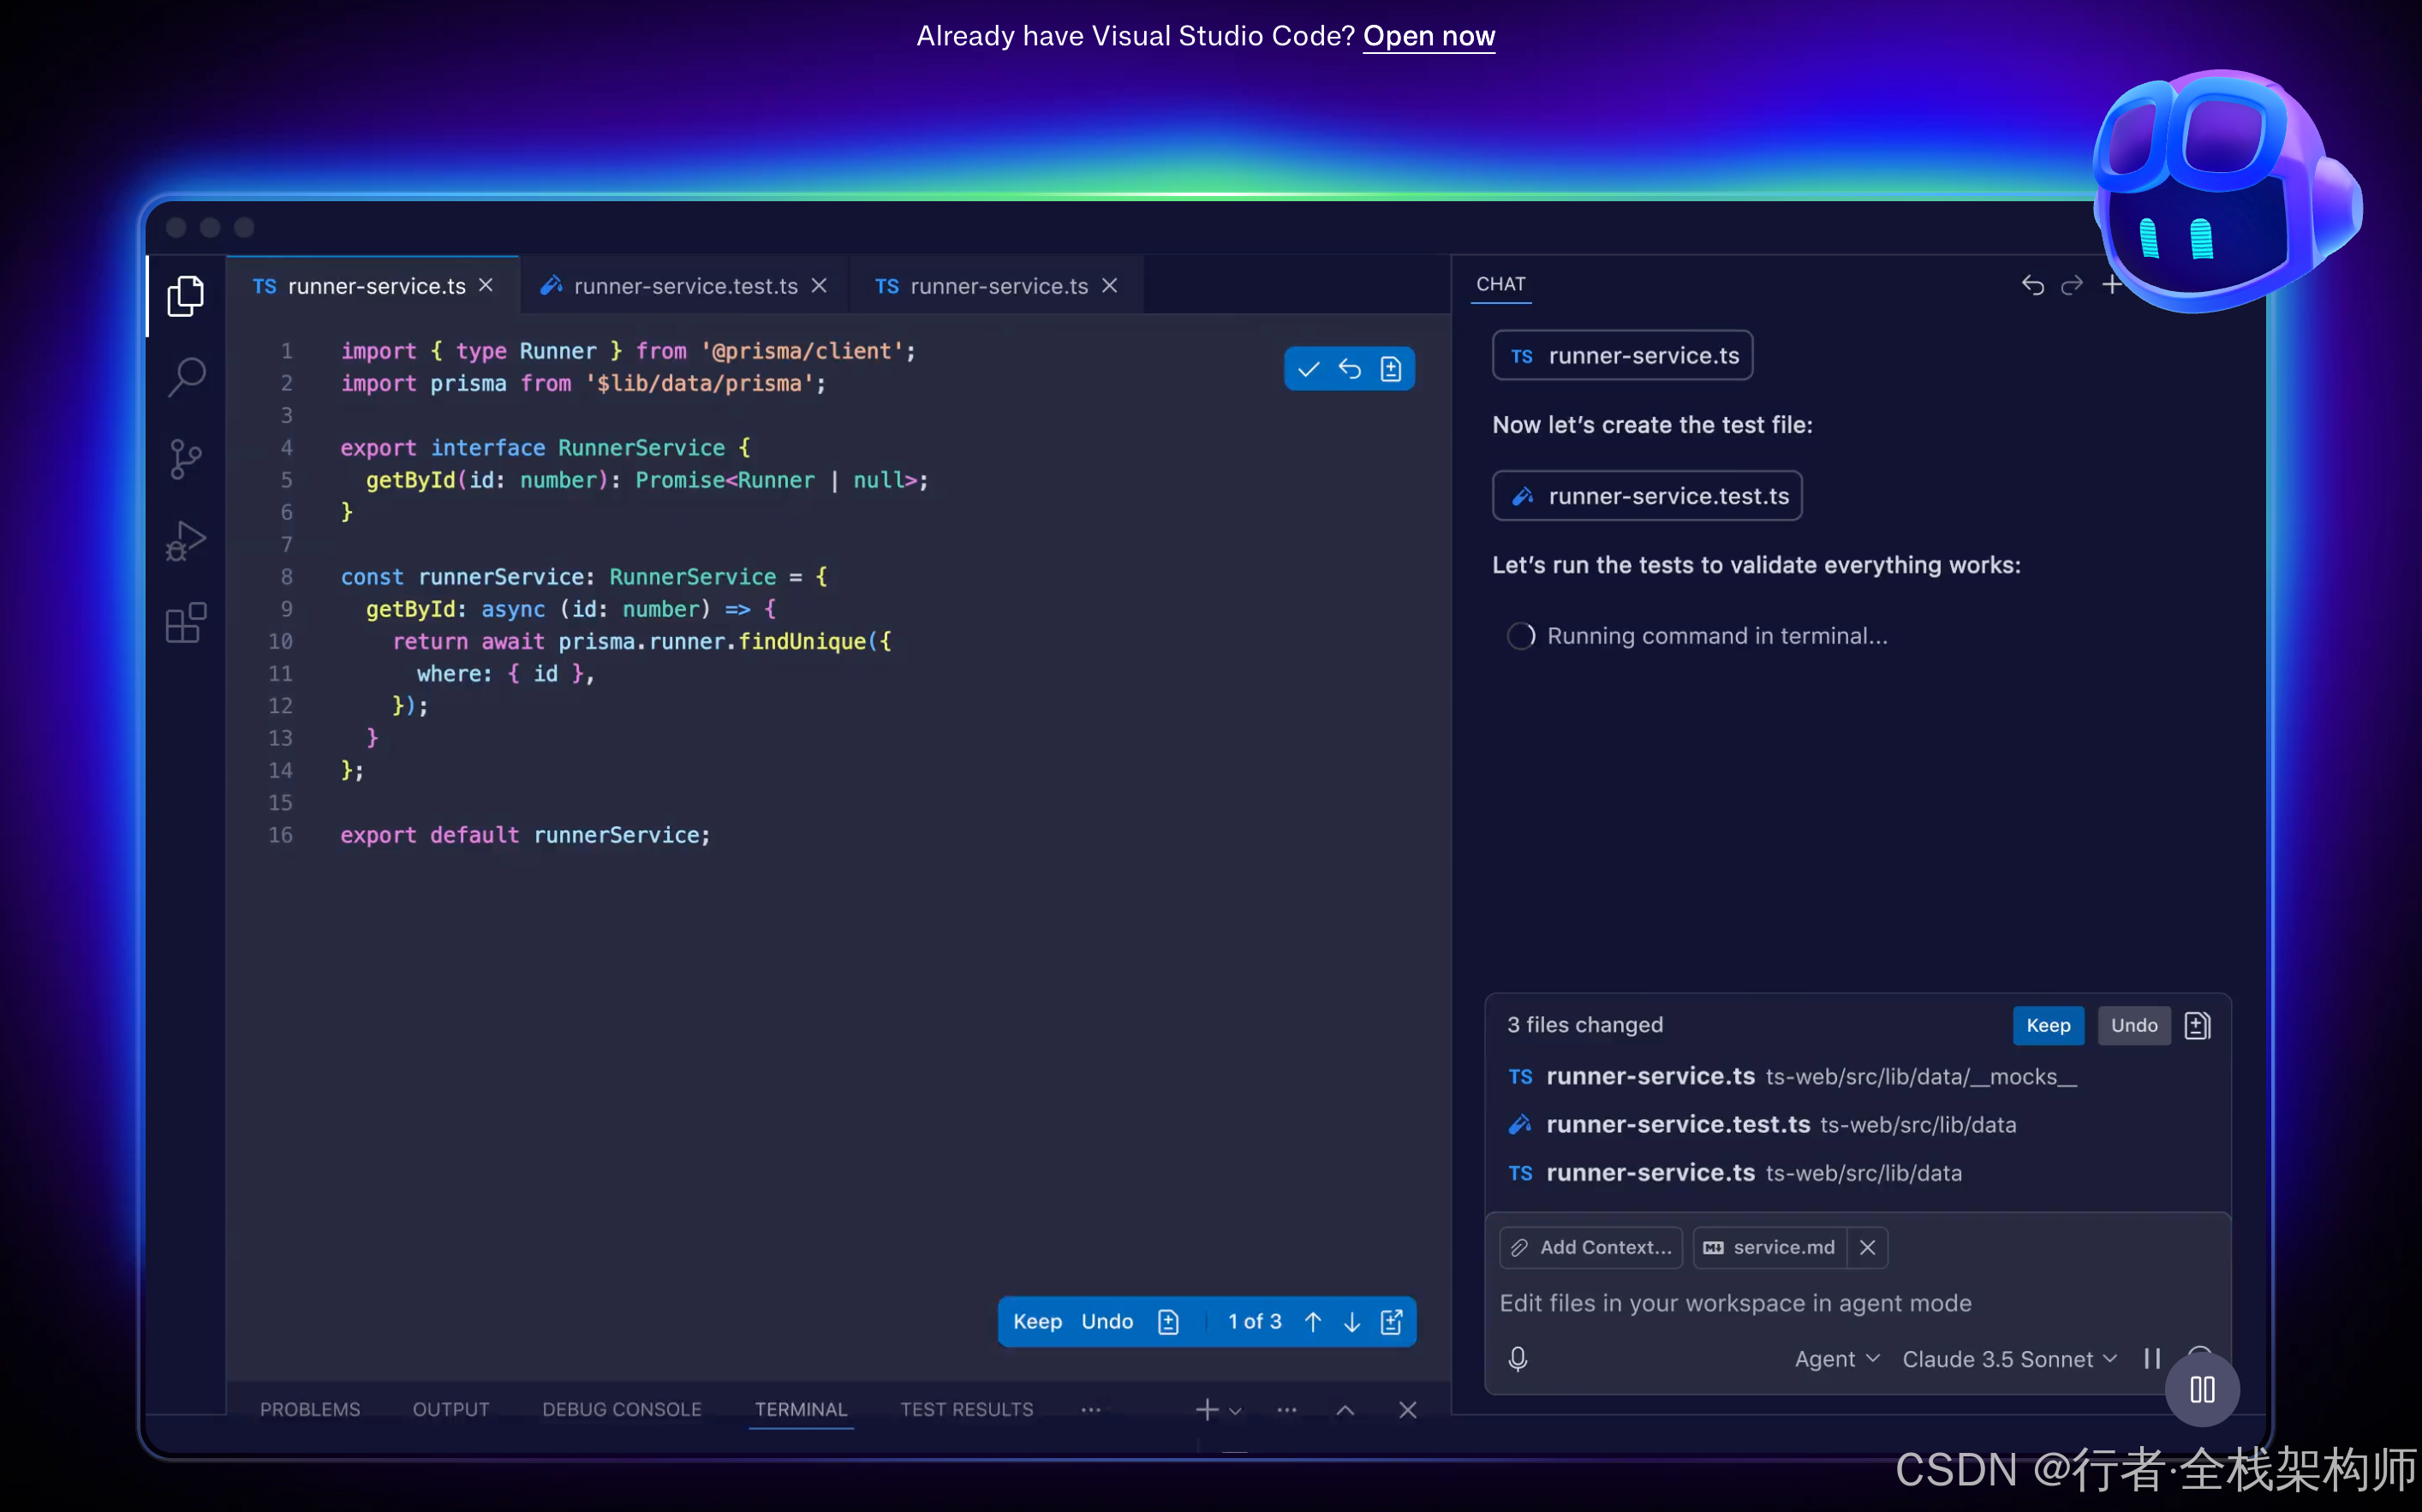Go to the previous change with the up arrow
2422x1512 pixels.
pyautogui.click(x=1313, y=1322)
